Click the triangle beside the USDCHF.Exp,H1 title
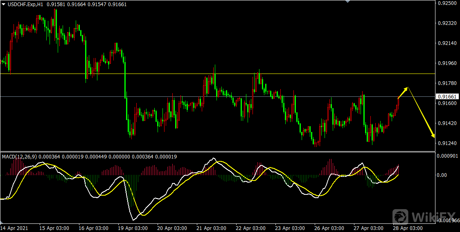Screen dimensions: 460x232 point(4,4)
